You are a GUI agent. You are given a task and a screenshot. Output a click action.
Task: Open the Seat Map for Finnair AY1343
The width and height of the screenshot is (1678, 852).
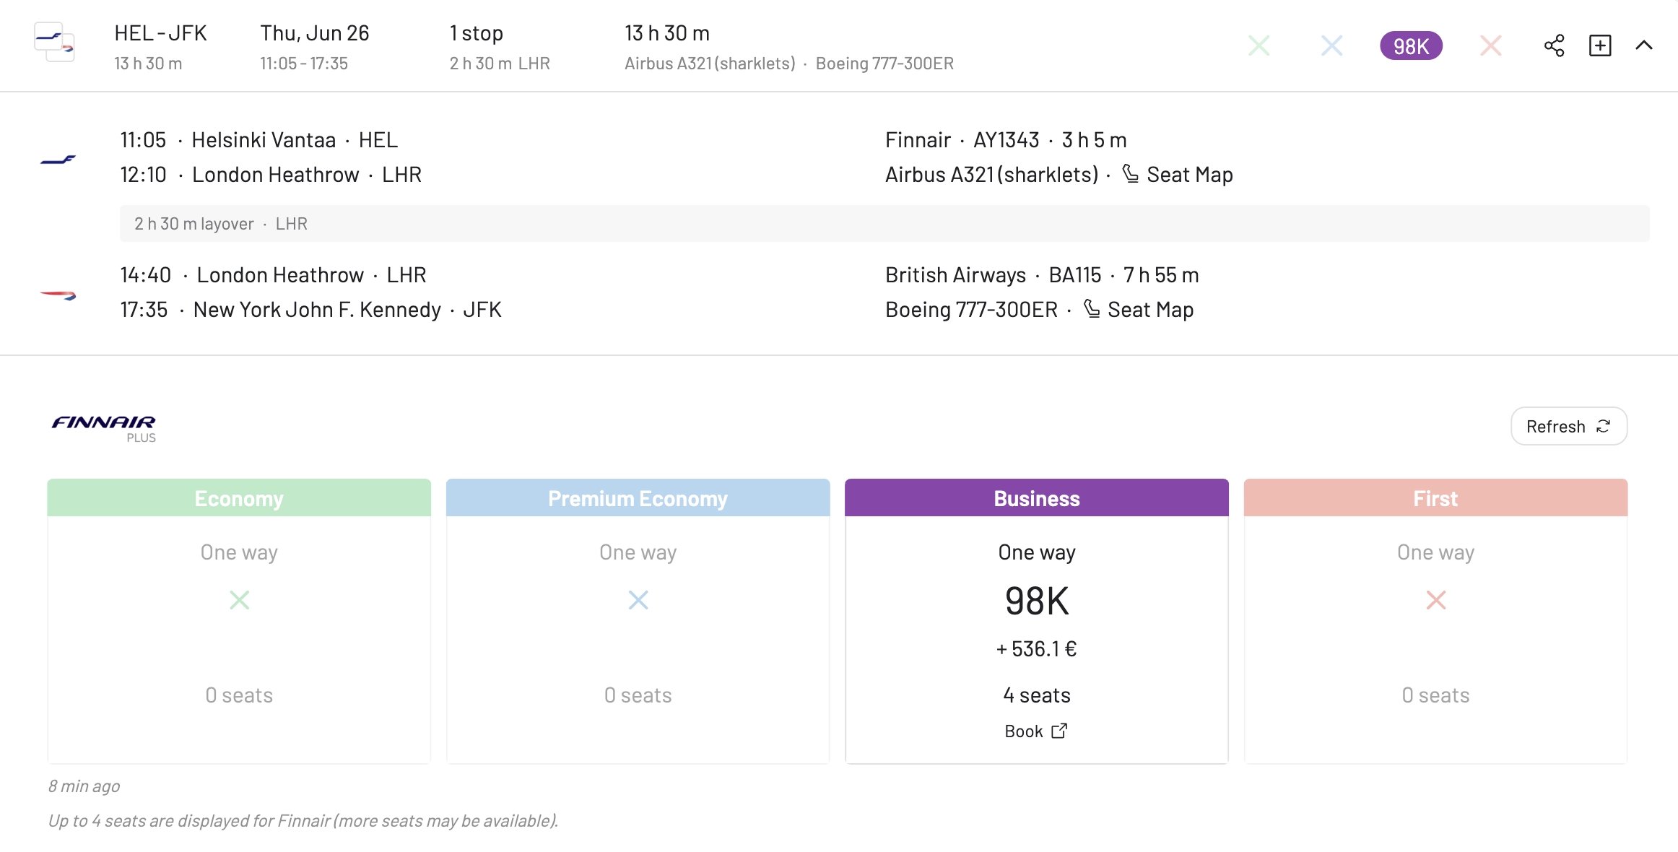pyautogui.click(x=1189, y=175)
